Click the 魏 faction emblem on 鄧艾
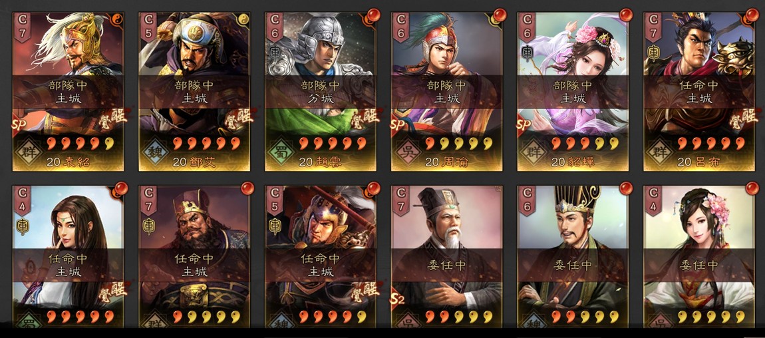The height and width of the screenshot is (338, 765). [x=154, y=150]
